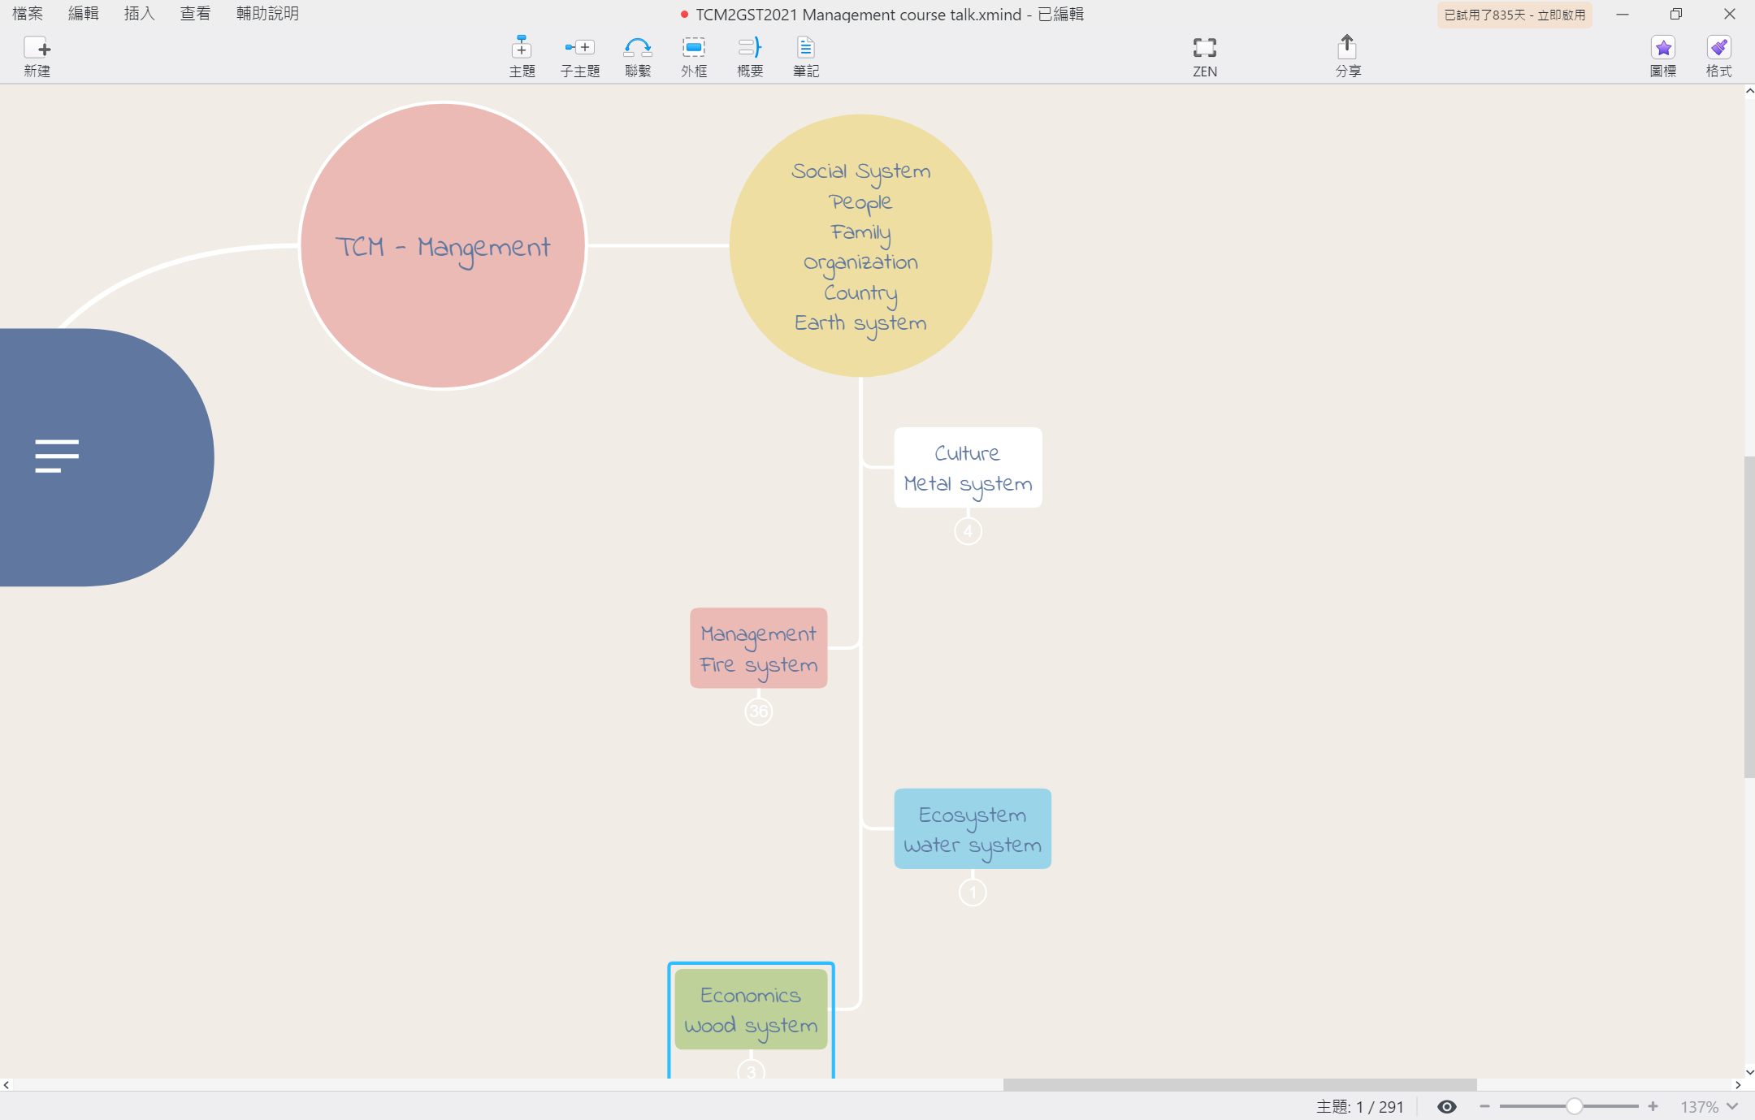Click the zoom in plus button
This screenshot has height=1120, width=1755.
click(x=1653, y=1106)
